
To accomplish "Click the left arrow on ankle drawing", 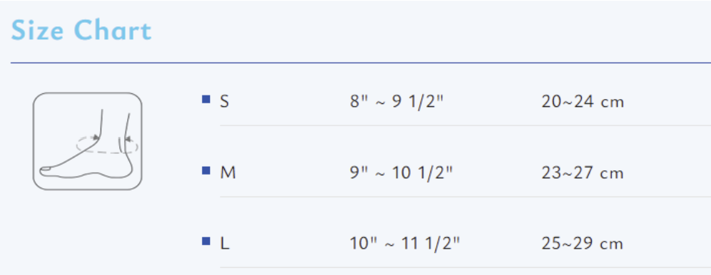I will 95,137.
